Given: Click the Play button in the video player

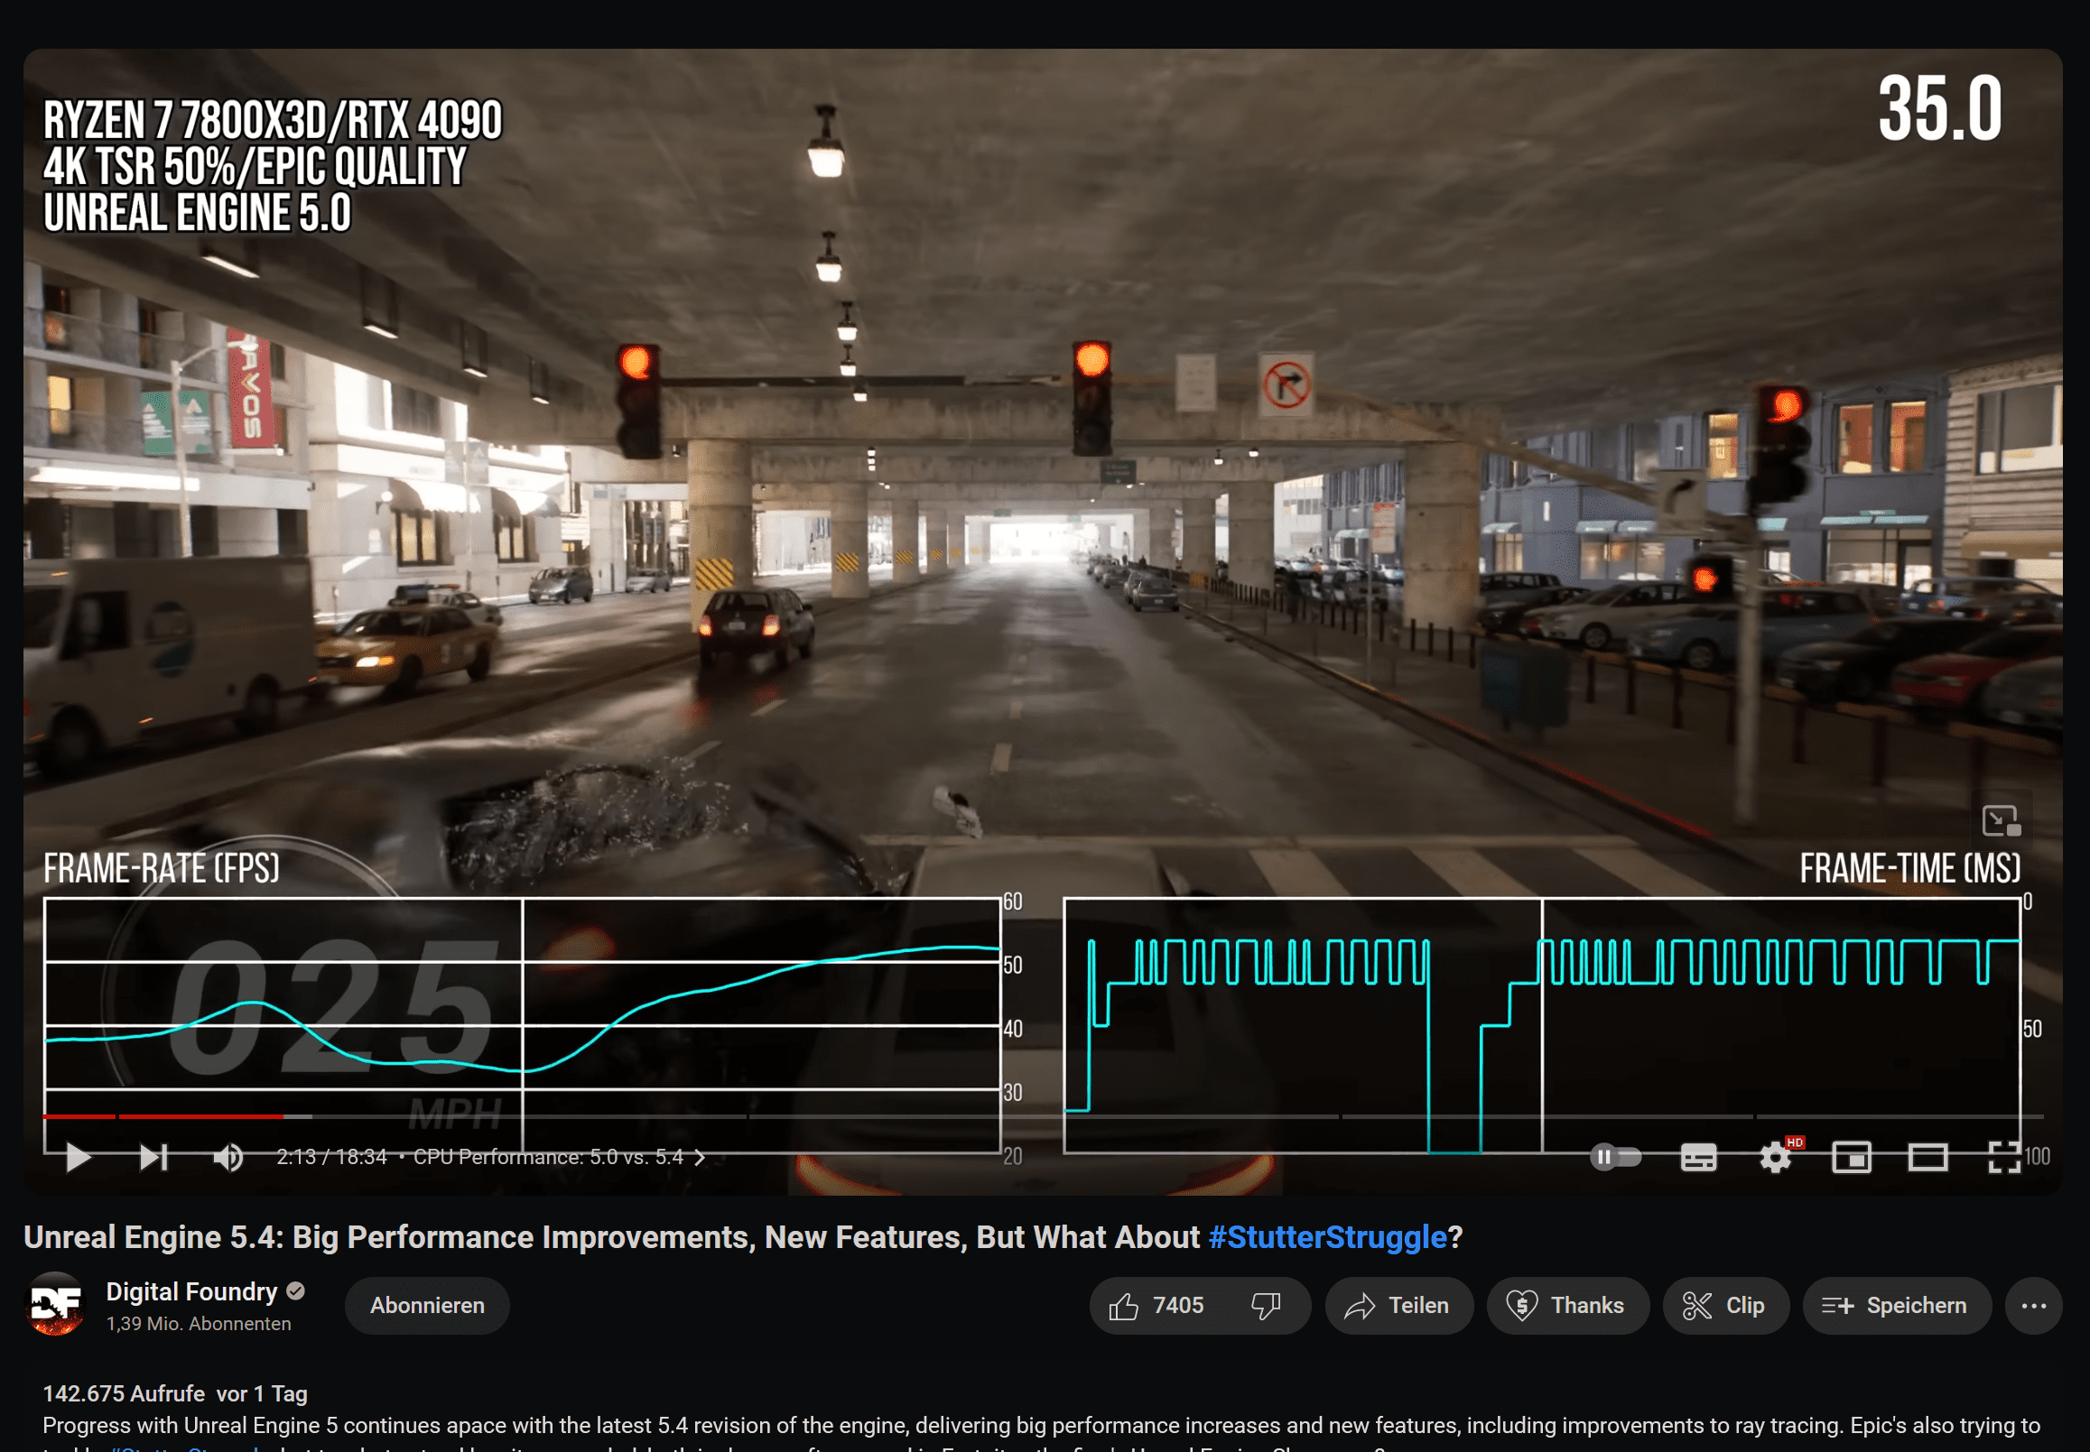Looking at the screenshot, I should (x=79, y=1157).
